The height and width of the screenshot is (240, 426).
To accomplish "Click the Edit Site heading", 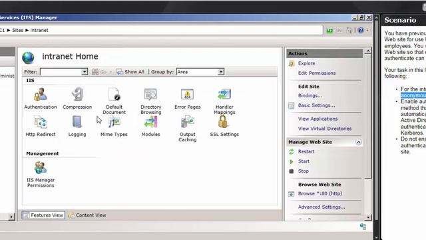I will pos(309,87).
